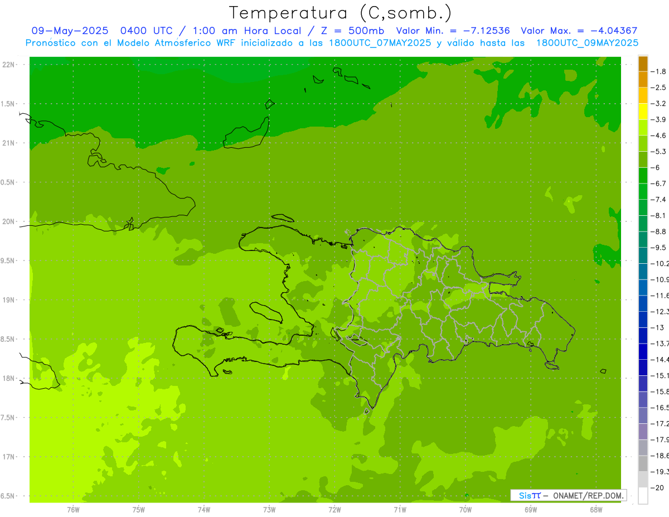Click the 73W longitude axis label
Viewport: 669px width, 517px height.
point(269,509)
